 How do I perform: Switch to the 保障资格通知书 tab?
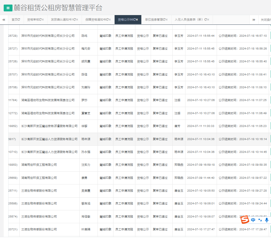coord(95,20)
